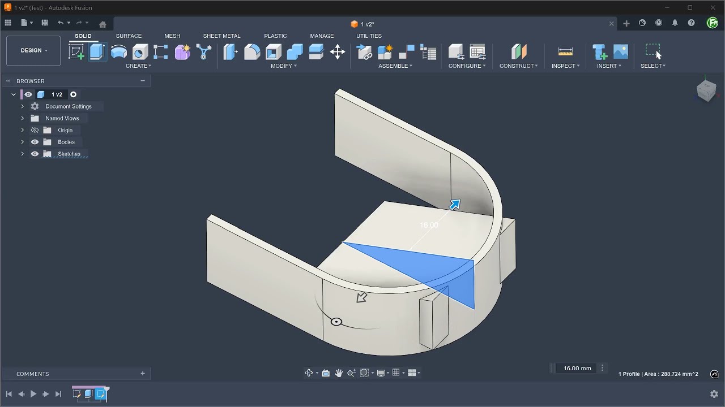The image size is (725, 407).
Task: Hide the Sketches folder
Action: tap(35, 154)
